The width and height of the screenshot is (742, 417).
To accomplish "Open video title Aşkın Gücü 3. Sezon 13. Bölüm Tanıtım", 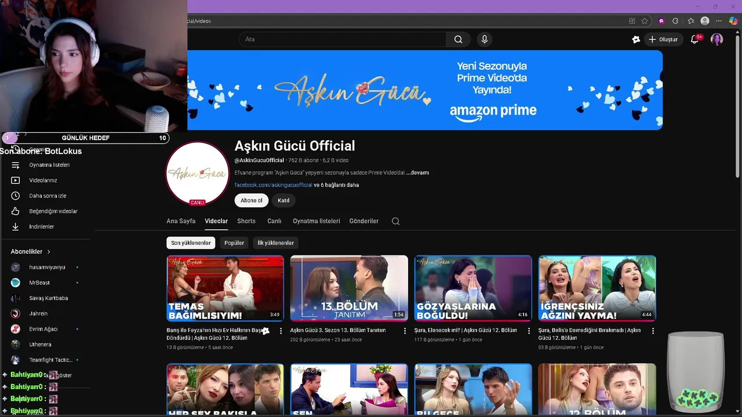I will [x=338, y=330].
